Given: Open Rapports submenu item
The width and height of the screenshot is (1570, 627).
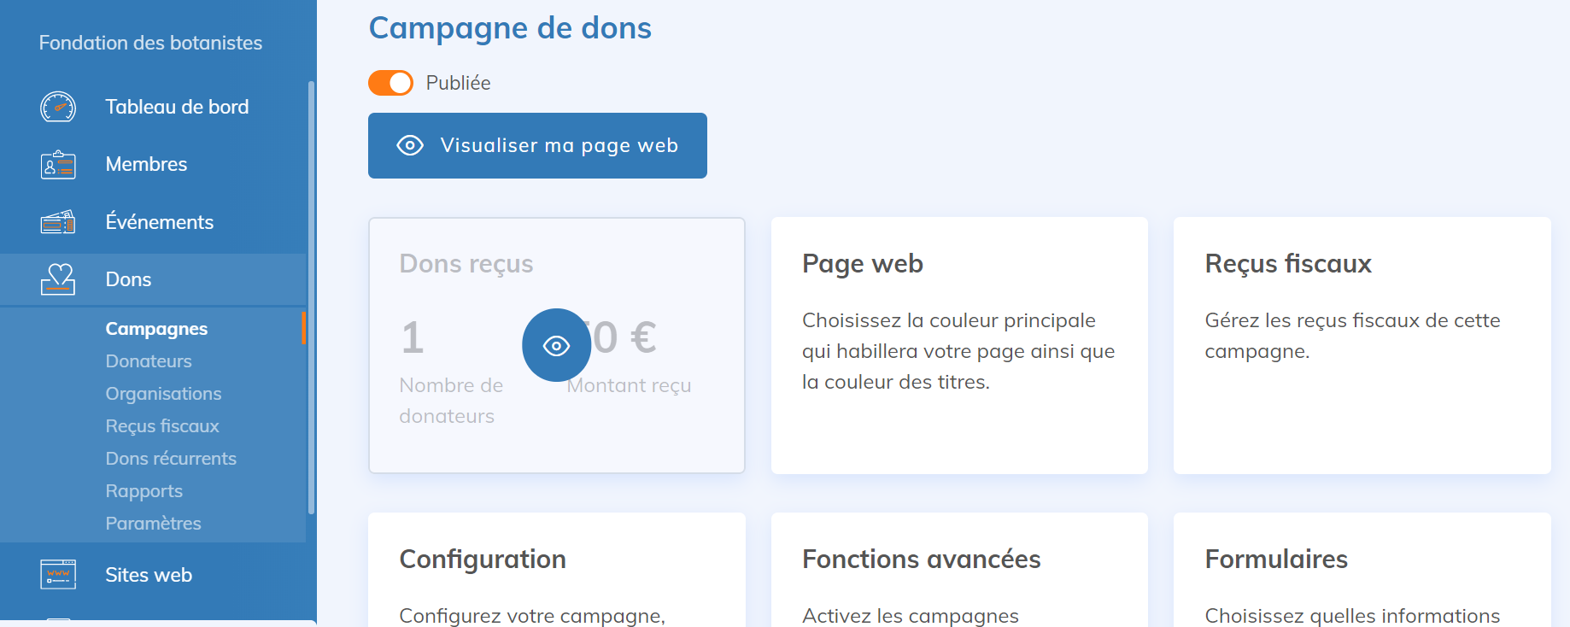Looking at the screenshot, I should tap(144, 491).
